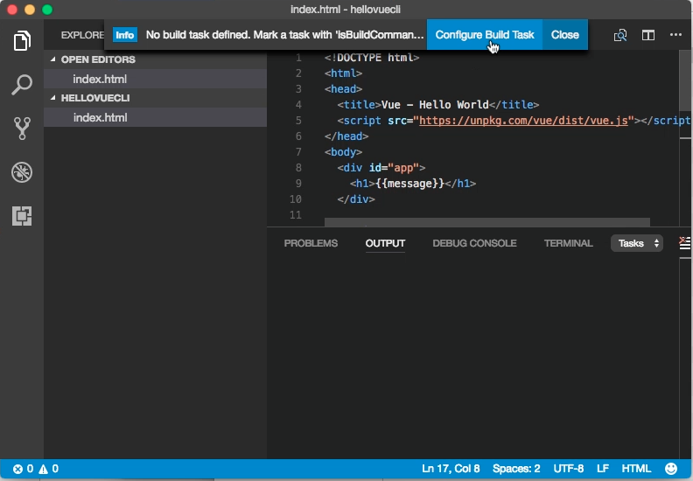Change end of line sequence LF
Screen dimensions: 693x481
pyautogui.click(x=602, y=469)
